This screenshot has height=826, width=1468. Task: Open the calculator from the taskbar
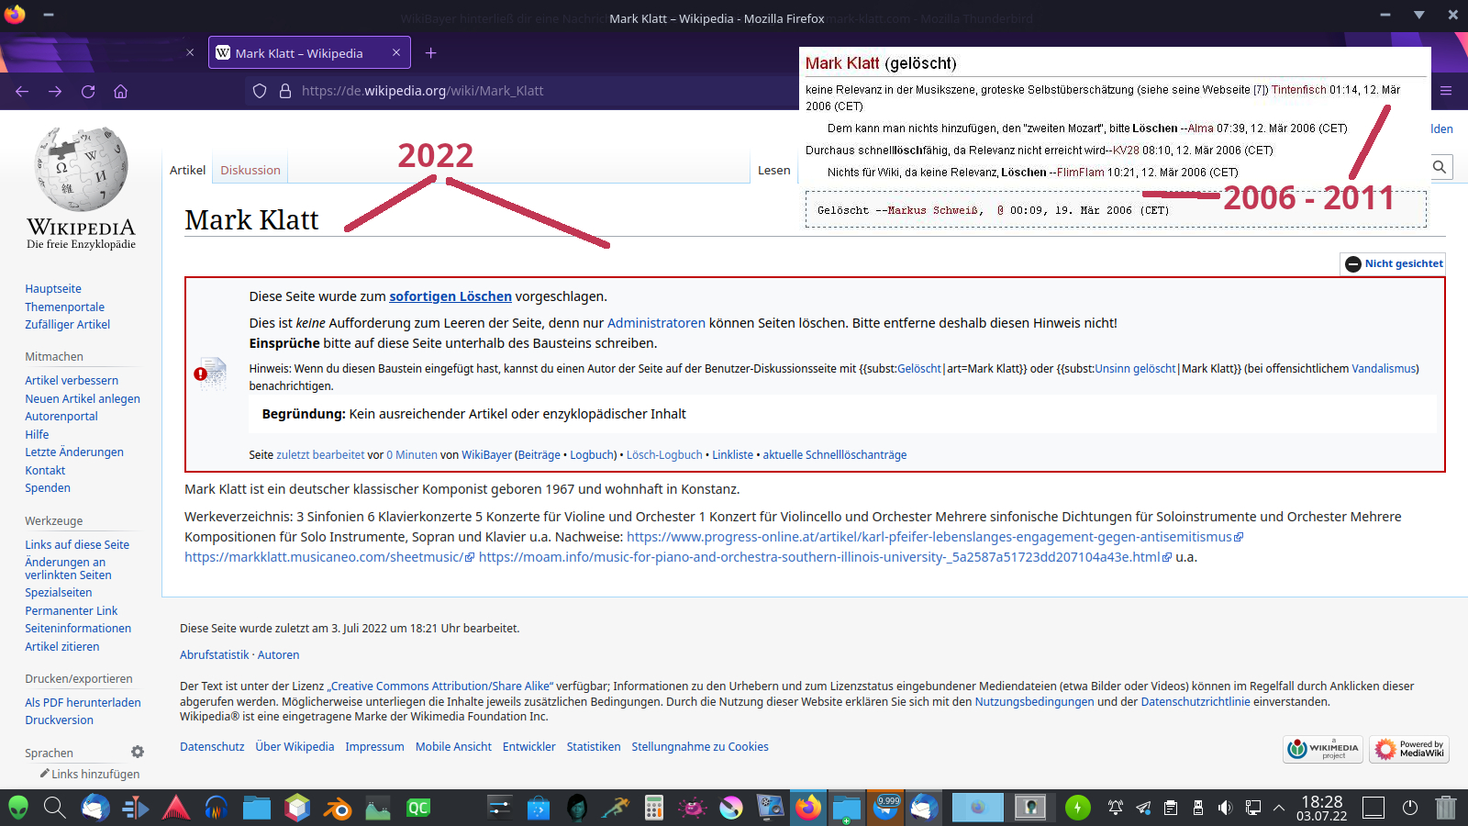pyautogui.click(x=654, y=808)
